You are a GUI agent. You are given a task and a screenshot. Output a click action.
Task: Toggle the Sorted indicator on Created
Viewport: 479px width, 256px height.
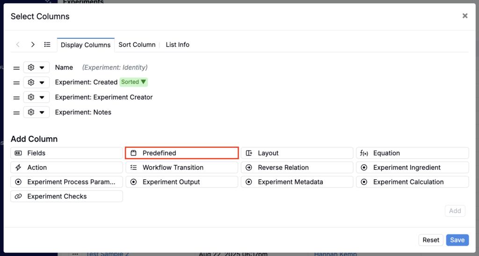[134, 82]
